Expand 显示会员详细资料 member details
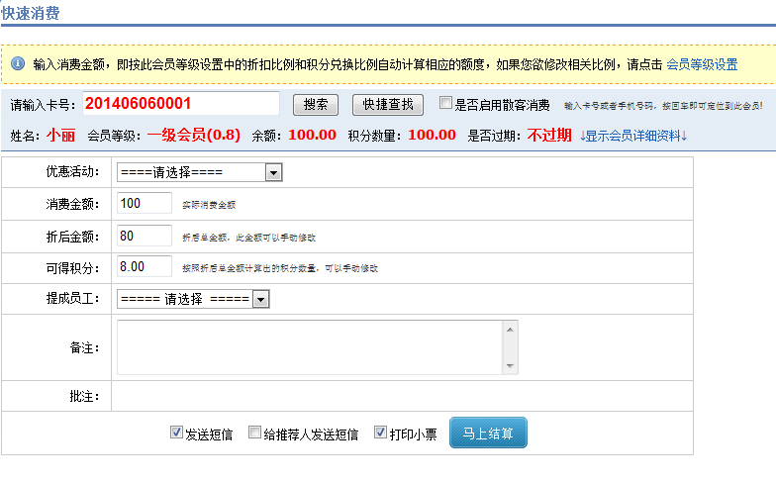The width and height of the screenshot is (776, 483). point(632,136)
